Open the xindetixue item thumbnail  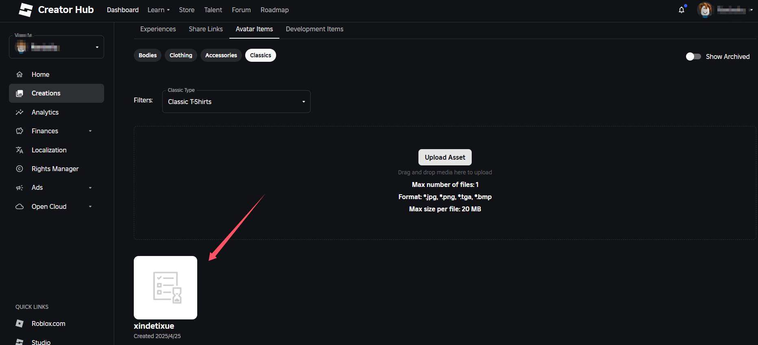point(166,288)
